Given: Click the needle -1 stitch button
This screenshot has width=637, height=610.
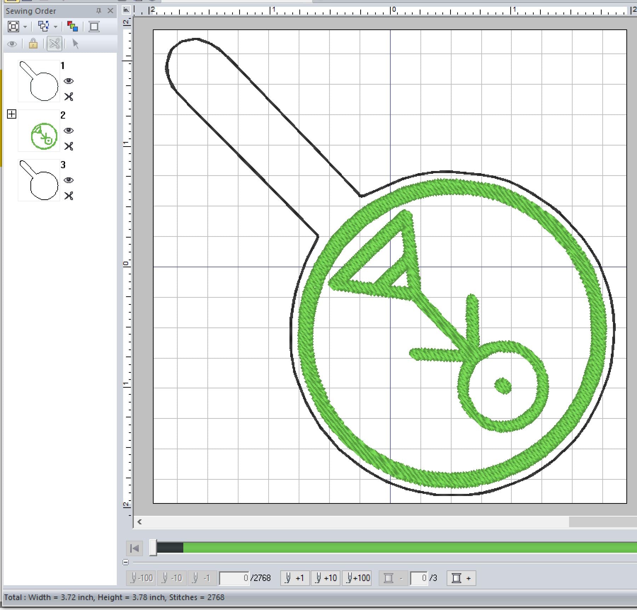Looking at the screenshot, I should coord(202,578).
